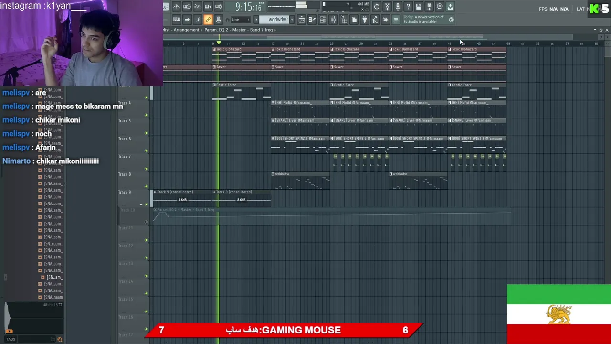Toggle loop recording button
The height and width of the screenshot is (344, 611).
click(x=218, y=7)
